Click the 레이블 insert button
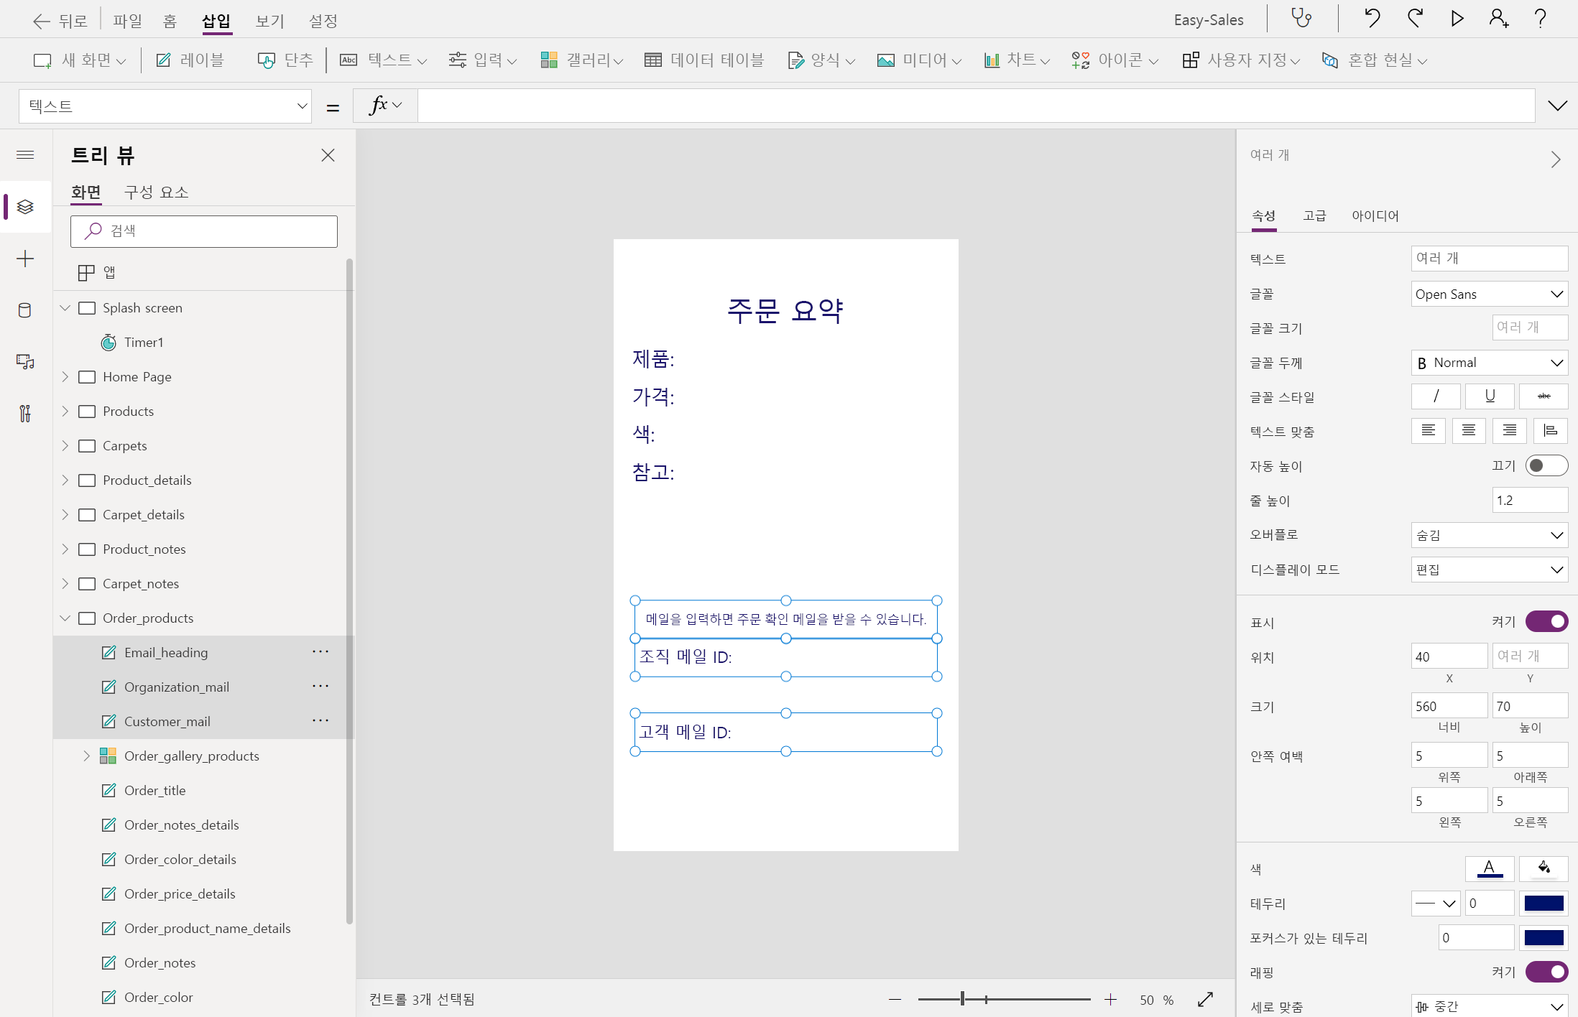Image resolution: width=1578 pixels, height=1017 pixels. click(190, 60)
